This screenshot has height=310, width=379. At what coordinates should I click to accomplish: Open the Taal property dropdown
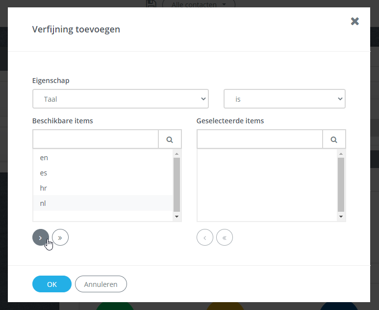(121, 99)
